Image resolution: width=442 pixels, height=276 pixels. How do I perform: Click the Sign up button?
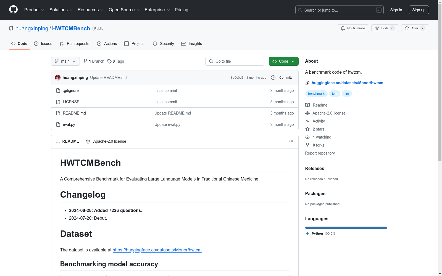[x=419, y=10]
